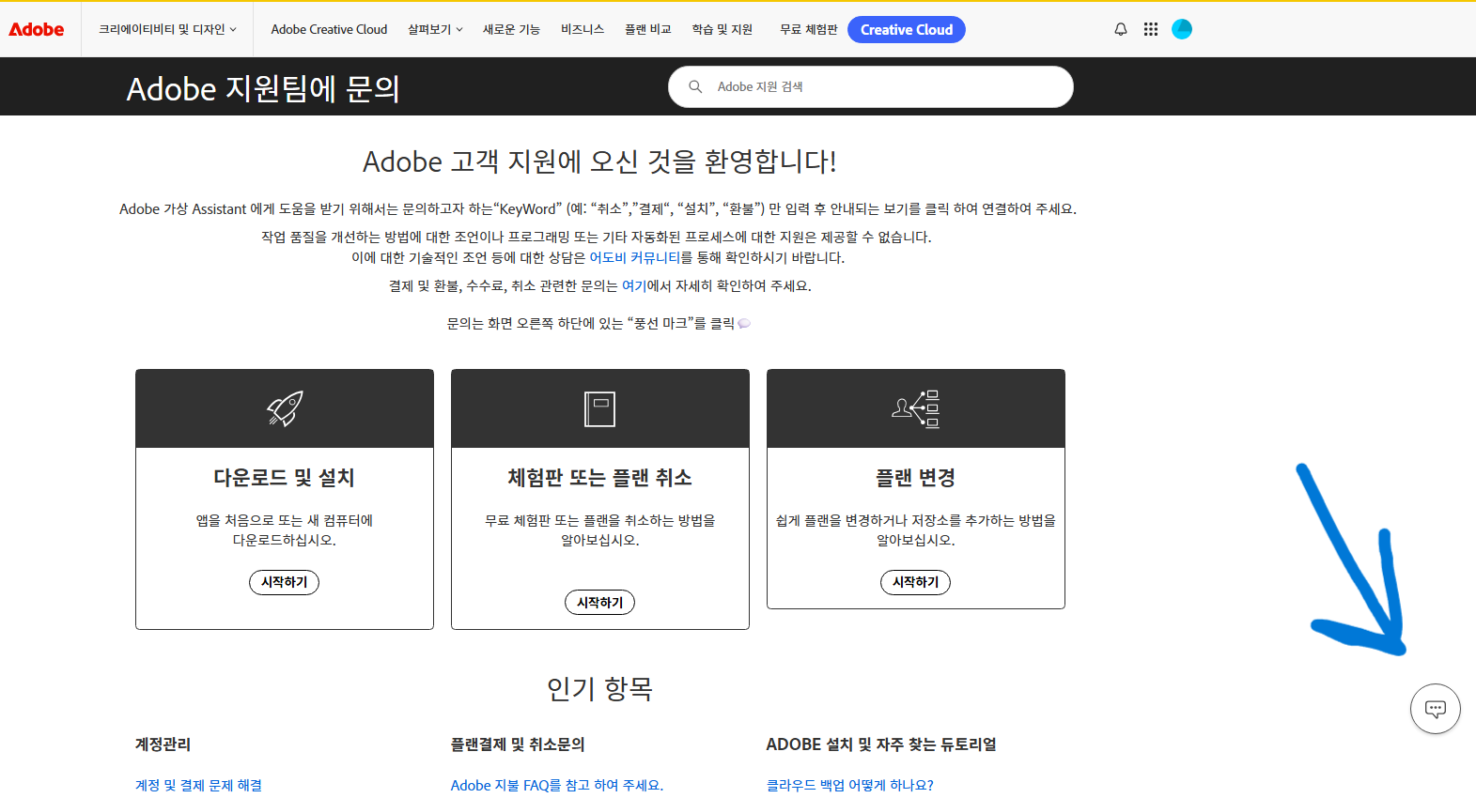Screen dimensions: 1476x798
Task: Click the 다운로드 및 설치 card heading
Action: coord(285,478)
